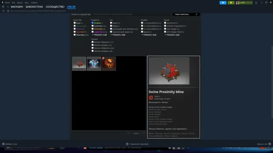Click the lock icon beside the URL
The image size is (273, 153).
tap(8, 11)
